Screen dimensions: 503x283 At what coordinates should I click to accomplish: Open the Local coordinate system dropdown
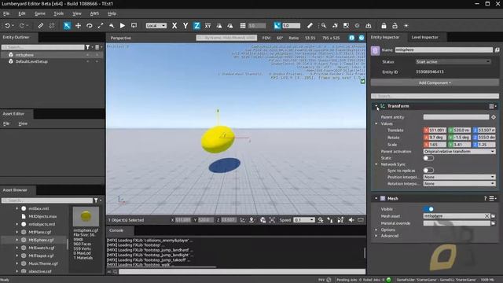[x=156, y=26]
